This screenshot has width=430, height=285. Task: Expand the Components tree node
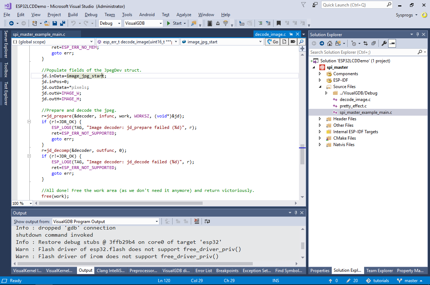pyautogui.click(x=320, y=74)
